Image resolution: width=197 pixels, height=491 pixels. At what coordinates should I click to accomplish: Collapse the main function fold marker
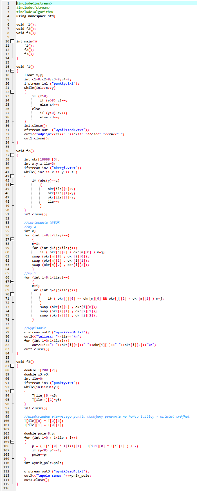[12, 41]
